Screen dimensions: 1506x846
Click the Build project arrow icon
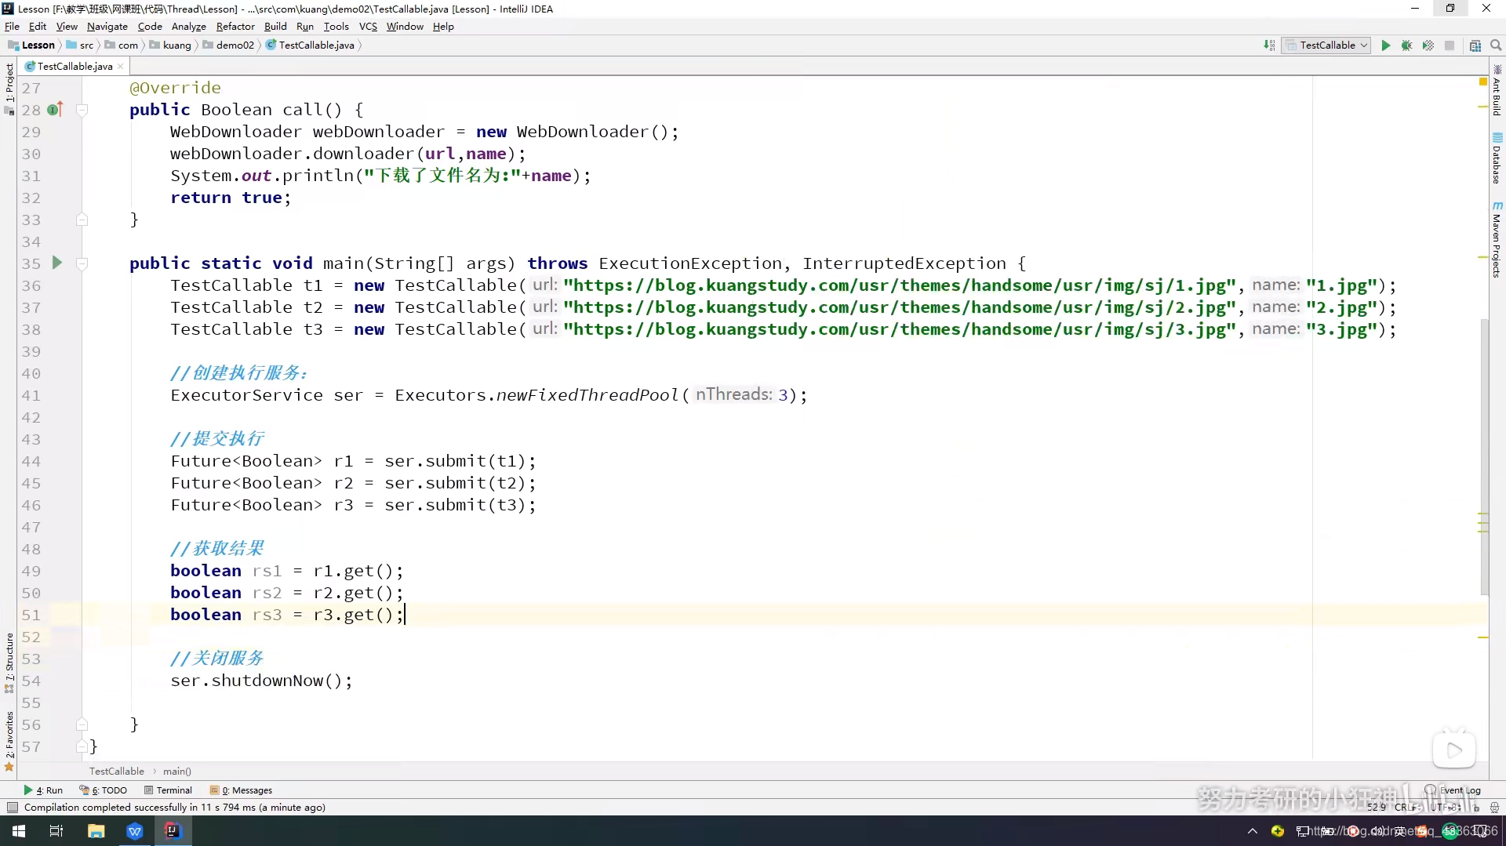click(x=1269, y=45)
